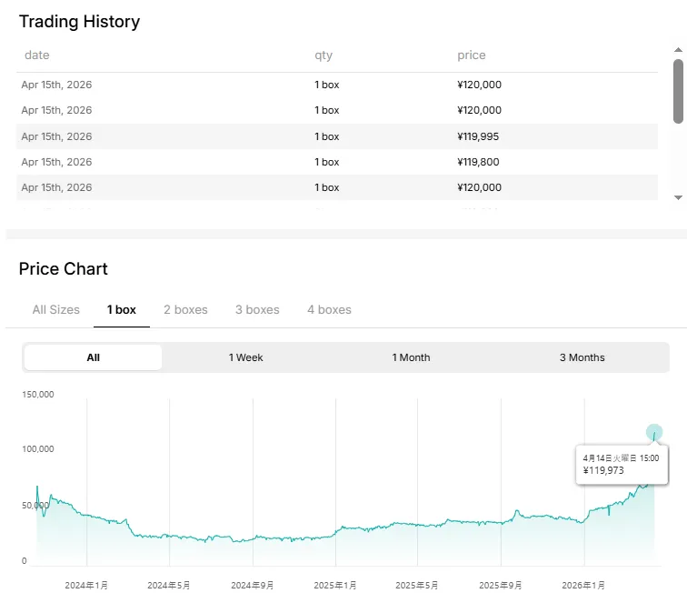Select the All time range option
The height and width of the screenshot is (603, 687).
(94, 357)
